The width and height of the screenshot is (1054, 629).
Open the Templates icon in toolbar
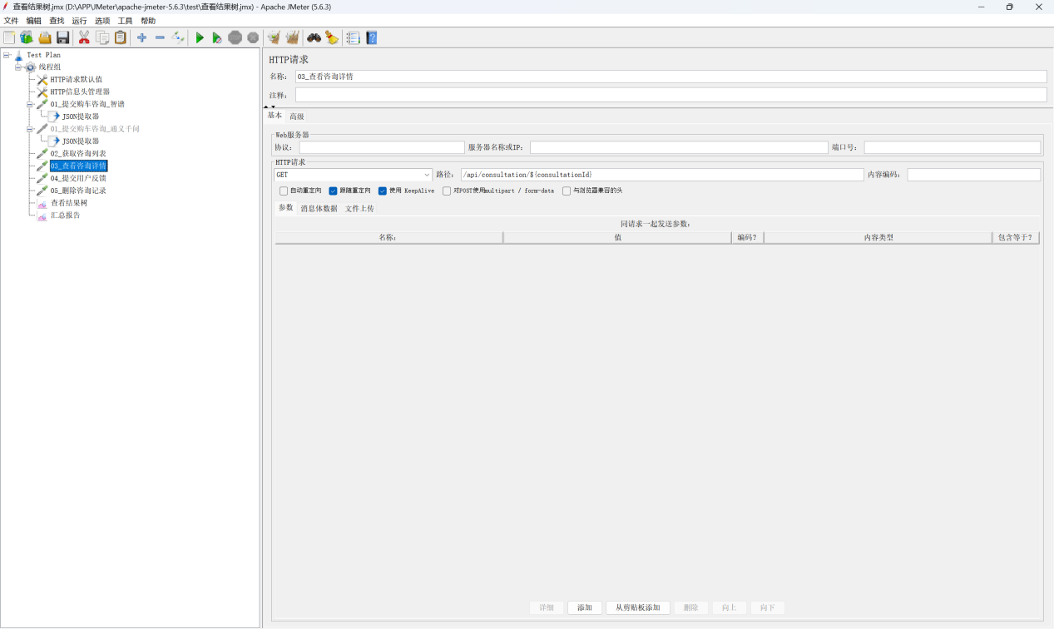(x=27, y=37)
